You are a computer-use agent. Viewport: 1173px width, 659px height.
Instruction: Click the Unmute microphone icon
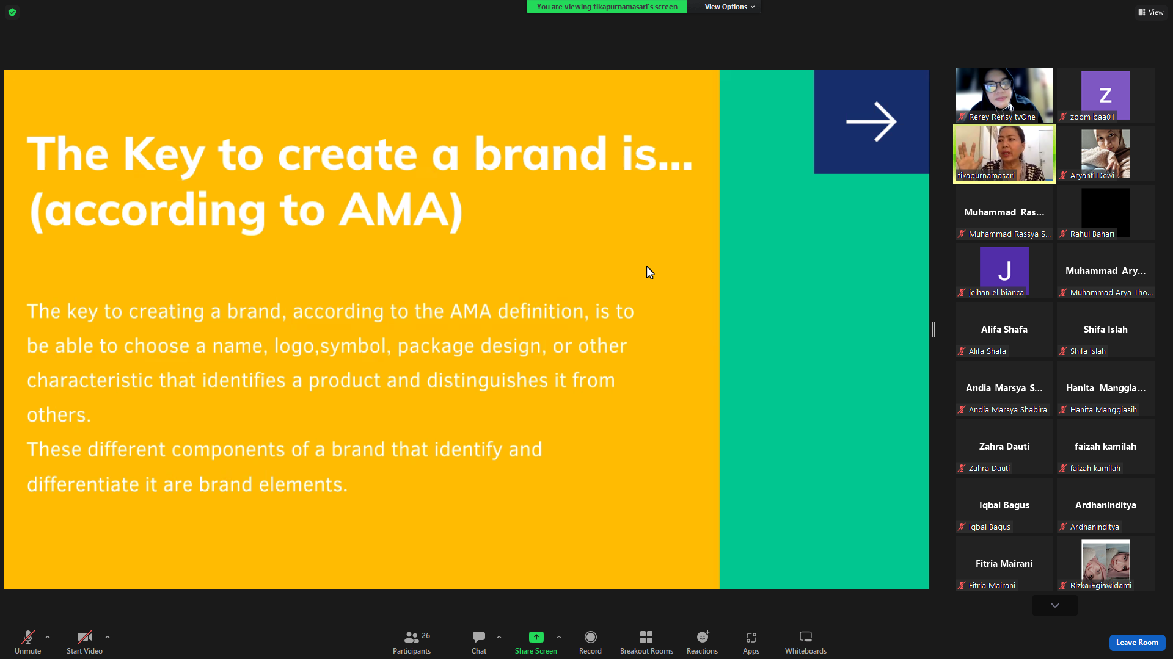[27, 637]
